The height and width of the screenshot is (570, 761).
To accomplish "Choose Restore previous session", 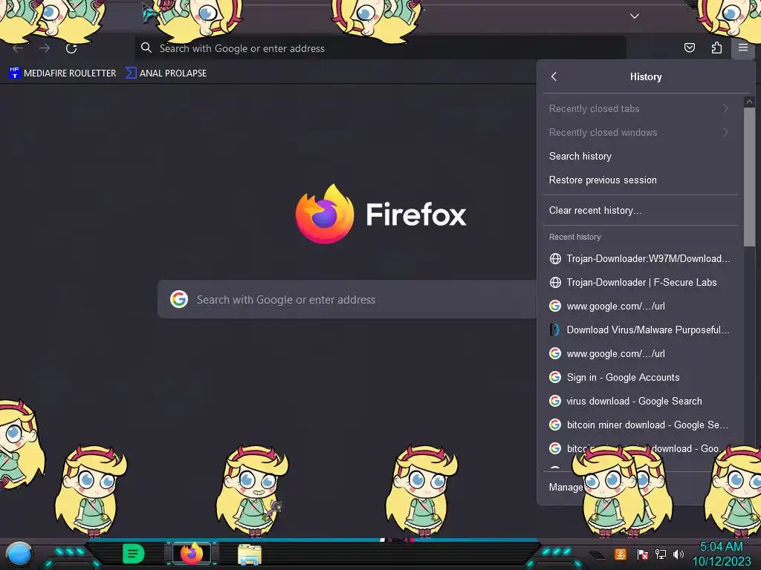I will (x=640, y=180).
